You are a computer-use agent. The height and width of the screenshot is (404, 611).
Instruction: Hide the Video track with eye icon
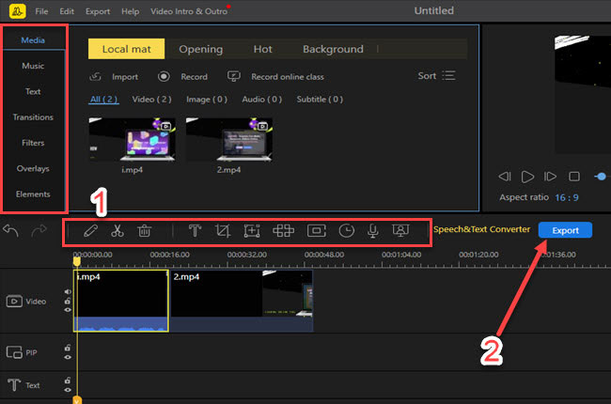pyautogui.click(x=68, y=310)
